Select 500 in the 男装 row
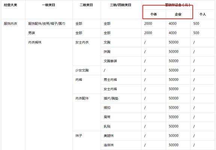 [x=196, y=33]
